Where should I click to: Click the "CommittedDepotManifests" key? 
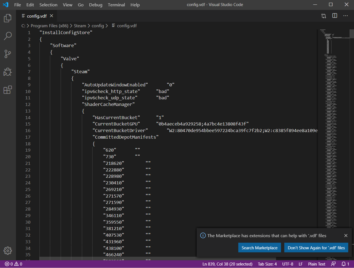126,137
